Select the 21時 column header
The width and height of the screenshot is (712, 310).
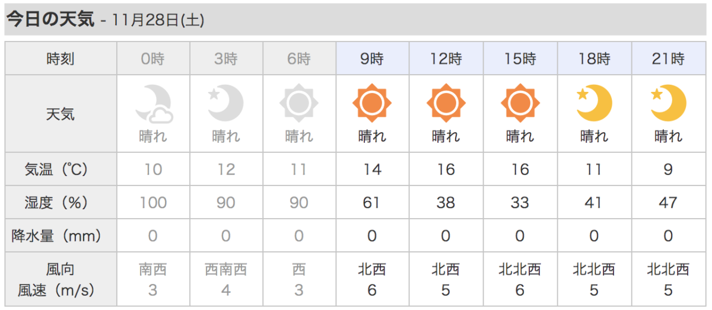pos(668,59)
